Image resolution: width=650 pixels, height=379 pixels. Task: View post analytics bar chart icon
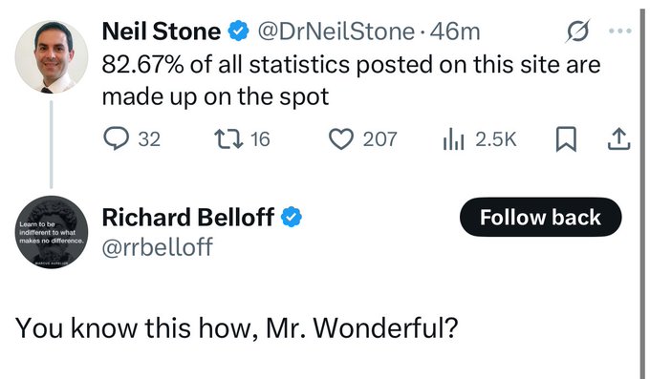[x=453, y=139]
